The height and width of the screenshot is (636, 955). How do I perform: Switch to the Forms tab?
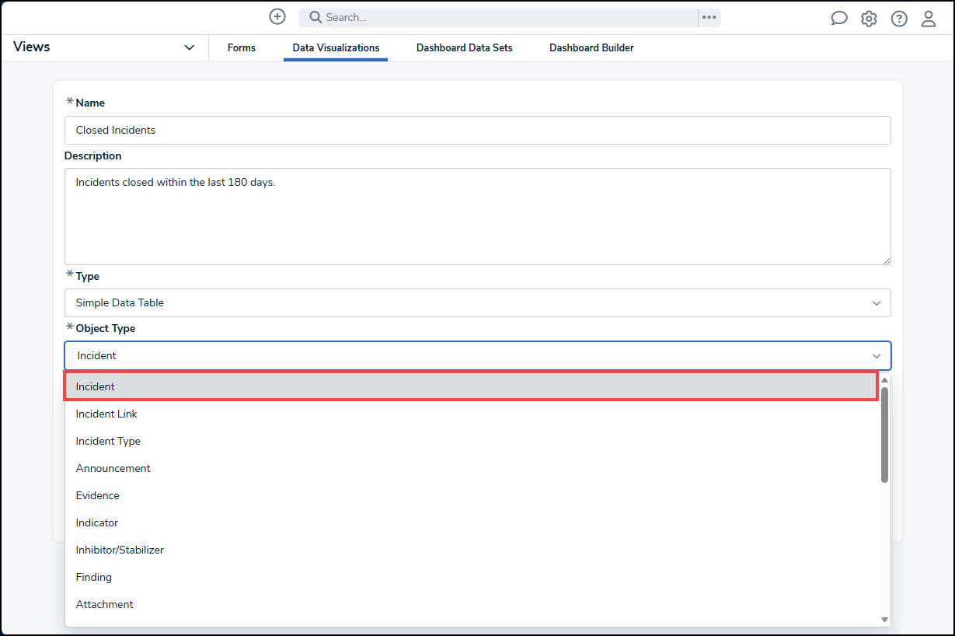click(242, 47)
